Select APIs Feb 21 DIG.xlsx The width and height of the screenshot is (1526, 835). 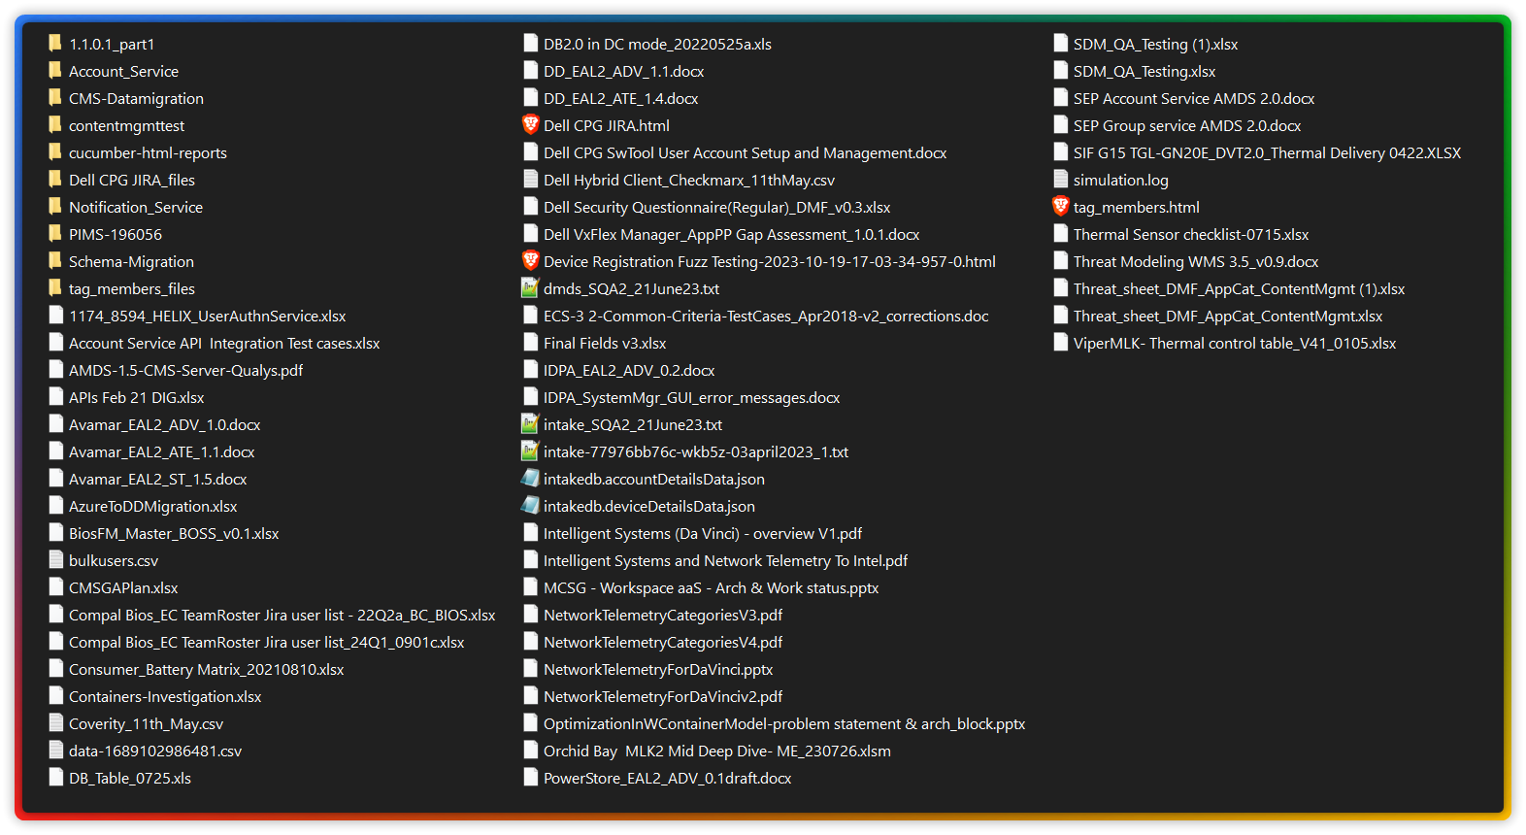coord(137,397)
